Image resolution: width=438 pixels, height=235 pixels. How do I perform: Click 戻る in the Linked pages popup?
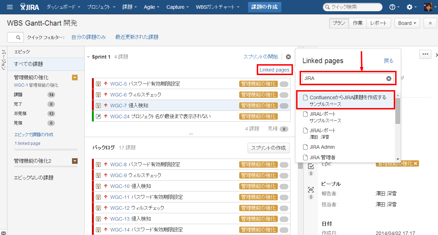388,61
